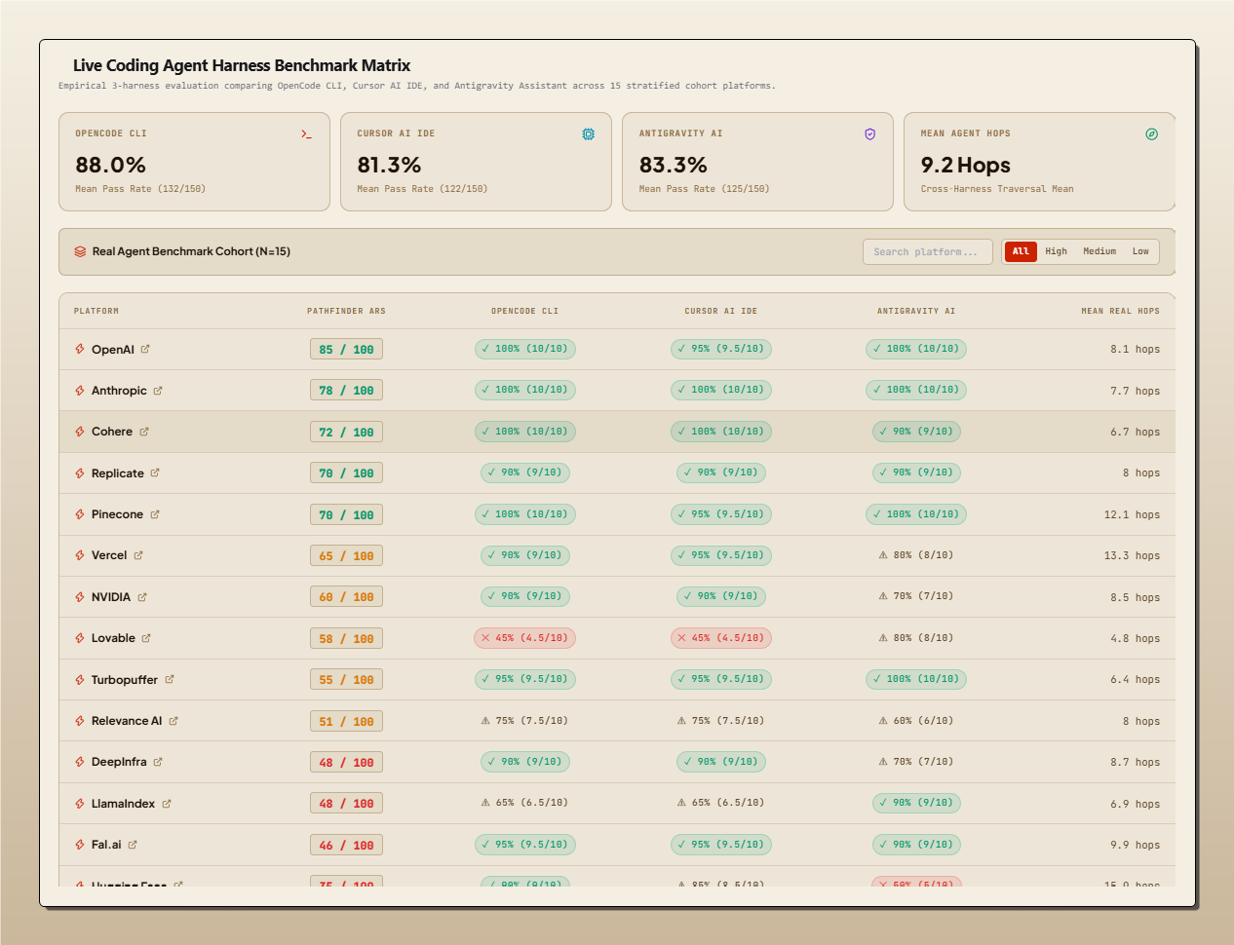Open OpenAI external link icon
Image resolution: width=1234 pixels, height=945 pixels.
[145, 349]
